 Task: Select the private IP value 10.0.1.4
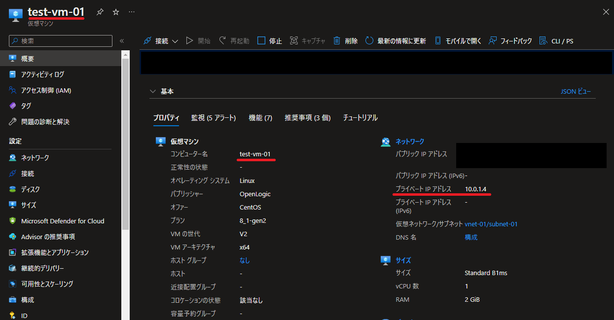coord(475,189)
